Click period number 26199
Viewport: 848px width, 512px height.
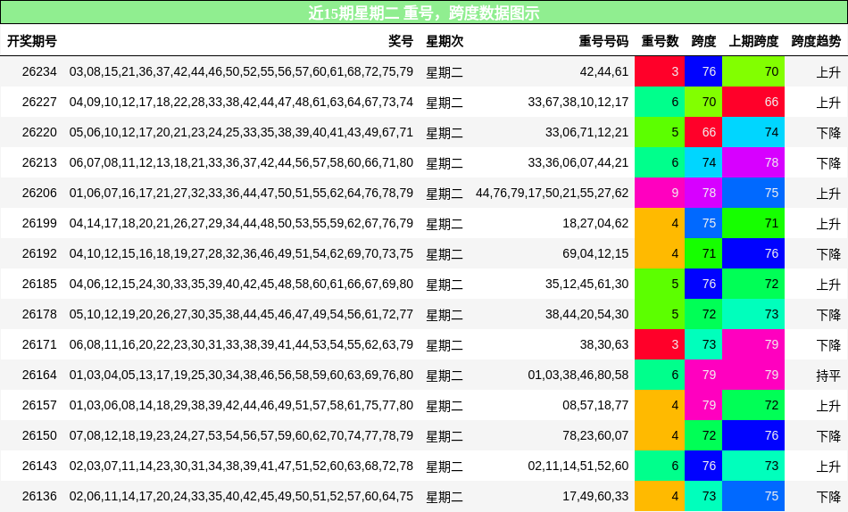pos(39,223)
